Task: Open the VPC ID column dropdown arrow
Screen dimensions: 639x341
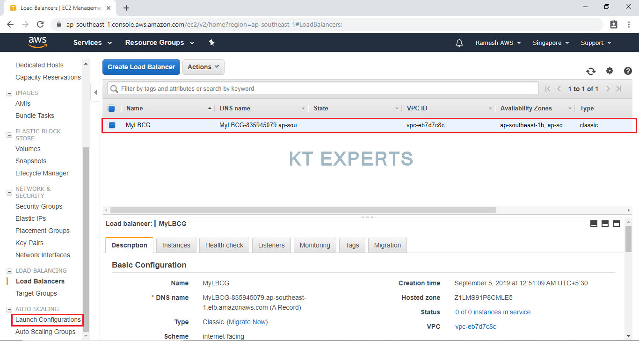Action: click(490, 109)
